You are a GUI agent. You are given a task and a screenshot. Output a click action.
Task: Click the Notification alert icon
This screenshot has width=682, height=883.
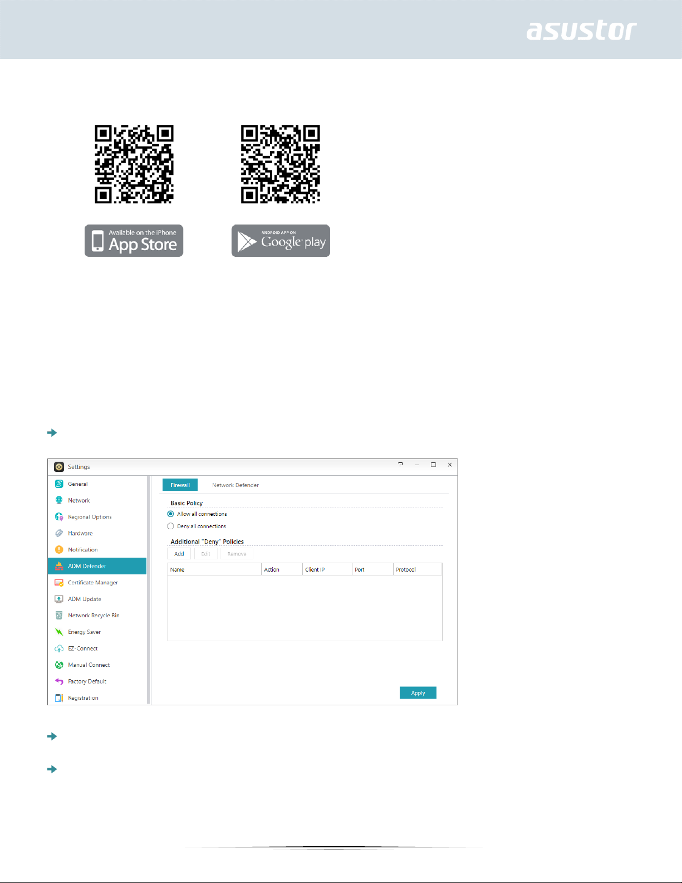[59, 549]
